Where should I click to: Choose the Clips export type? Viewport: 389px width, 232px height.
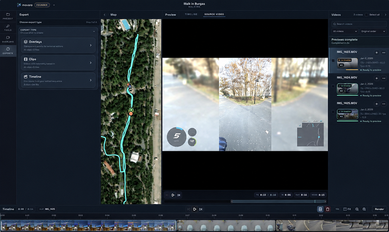(58, 63)
